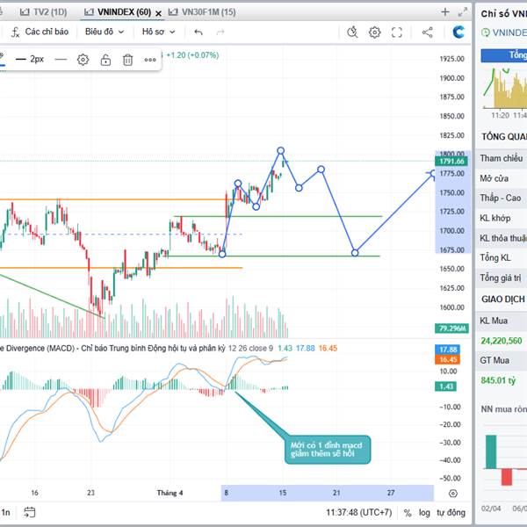The image size is (527, 527).
Task: Select line style in drawing toolbar
Action: coord(61,60)
